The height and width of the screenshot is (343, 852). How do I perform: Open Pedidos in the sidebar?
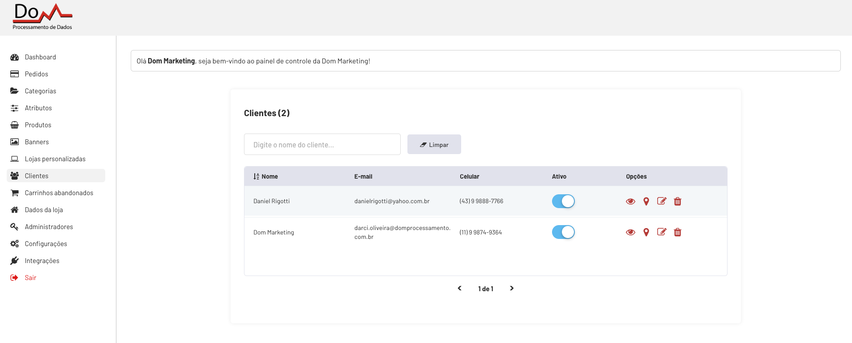point(36,74)
